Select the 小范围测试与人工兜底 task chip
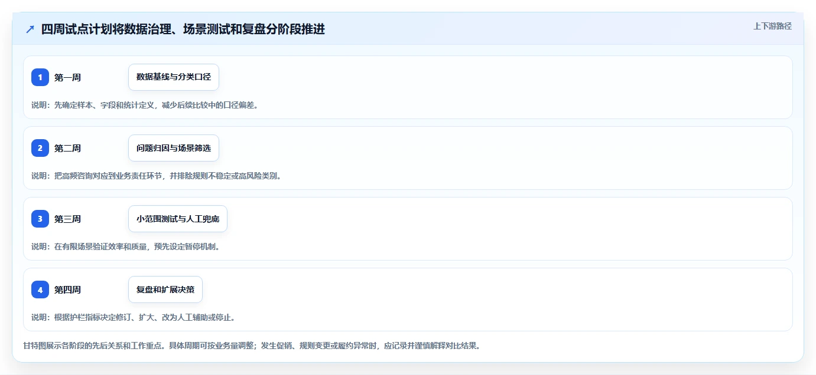816x375 pixels. pyautogui.click(x=178, y=219)
